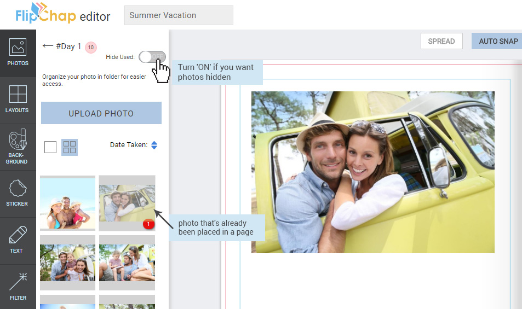The width and height of the screenshot is (522, 309).
Task: Change the Date Taken sort order
Action: [154, 145]
